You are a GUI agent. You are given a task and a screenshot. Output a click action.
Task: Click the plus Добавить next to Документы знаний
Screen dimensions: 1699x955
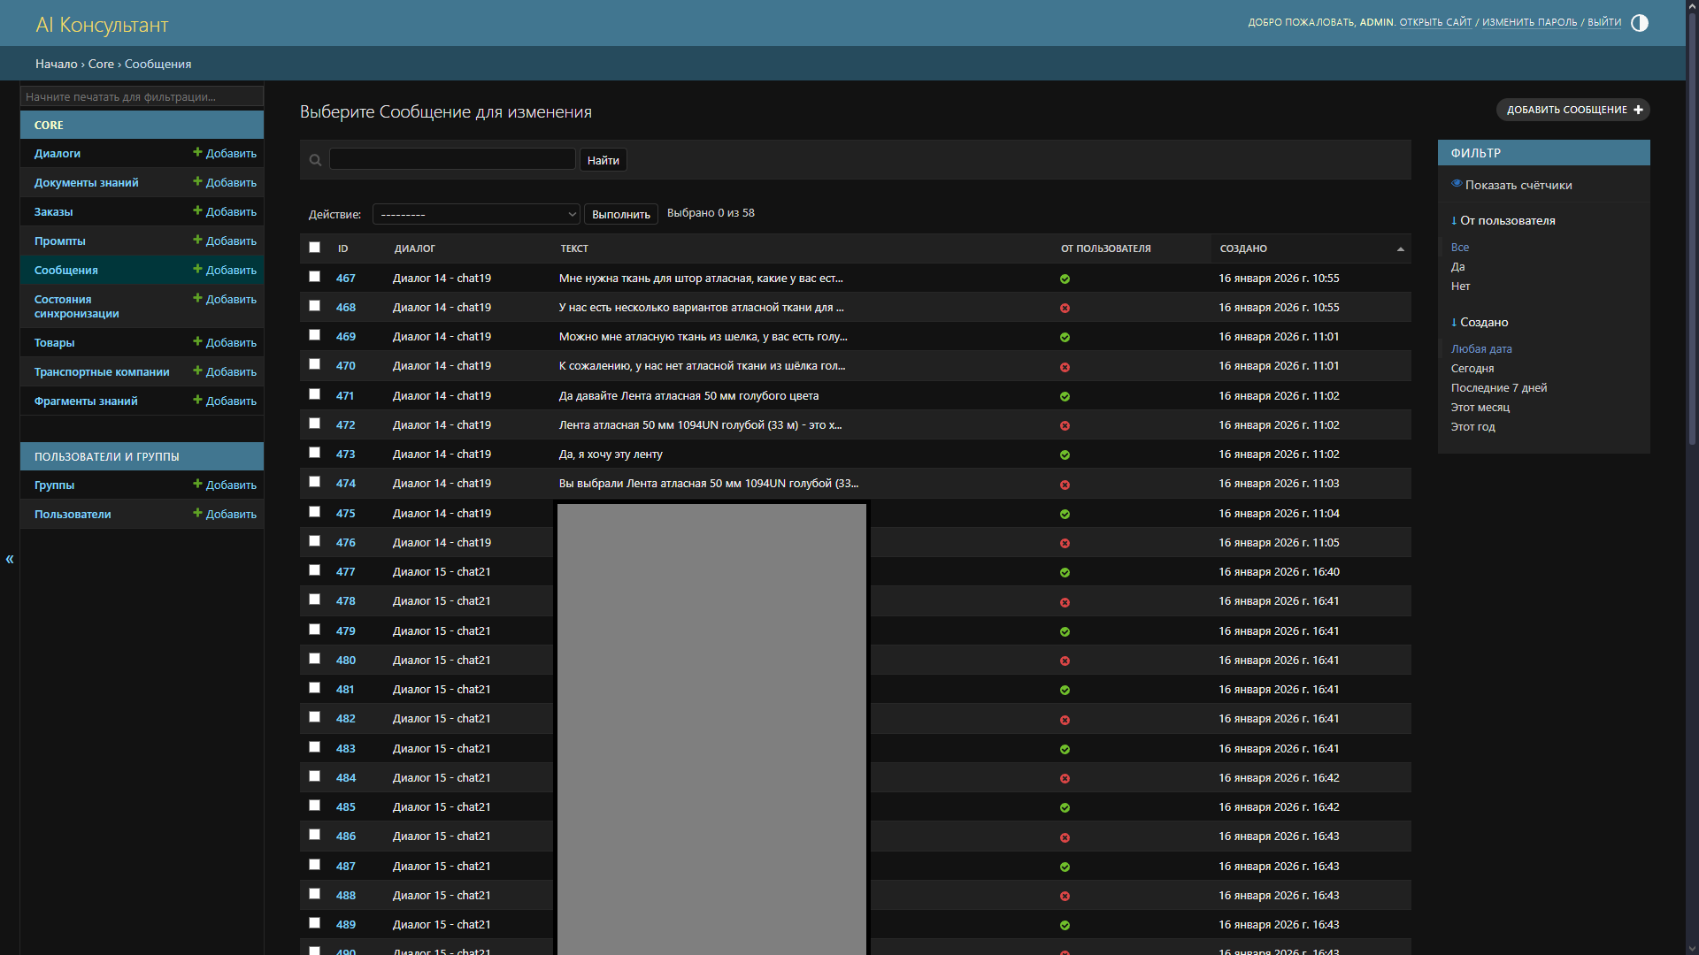coord(225,182)
